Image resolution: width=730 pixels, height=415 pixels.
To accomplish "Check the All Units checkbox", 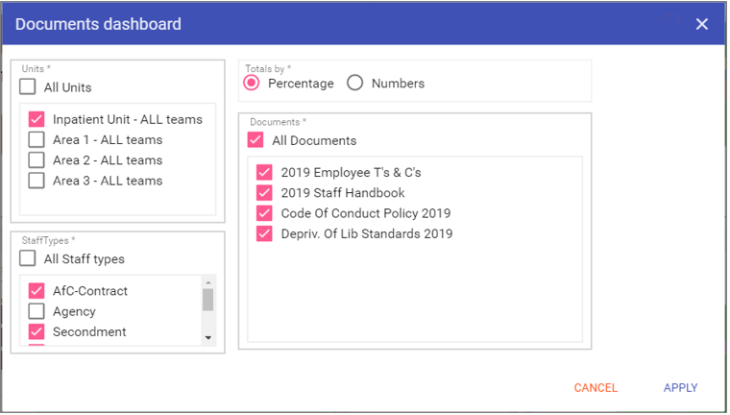I will pos(29,87).
